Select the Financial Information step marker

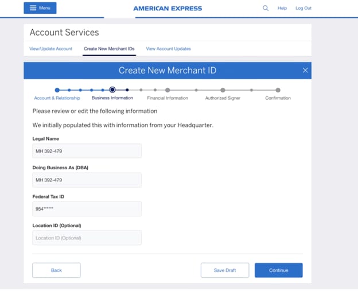coord(168,90)
